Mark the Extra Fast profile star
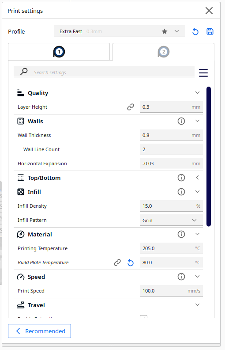This screenshot has width=225, height=350. 165,31
